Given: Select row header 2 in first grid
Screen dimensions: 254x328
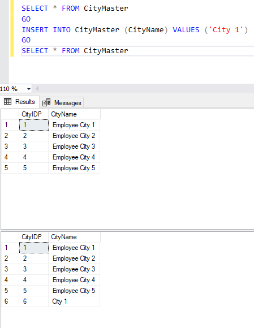Looking at the screenshot, I should coord(10,136).
